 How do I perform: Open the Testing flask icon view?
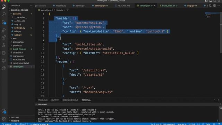4,45
